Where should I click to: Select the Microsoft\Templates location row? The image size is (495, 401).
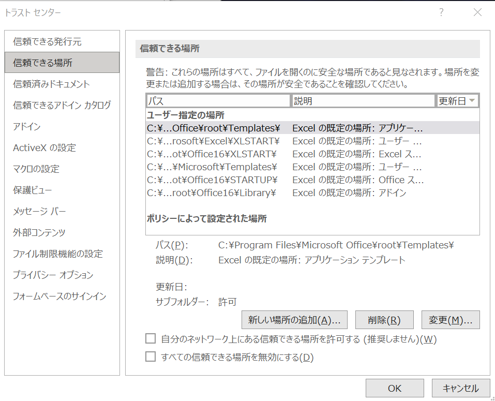tap(312, 167)
